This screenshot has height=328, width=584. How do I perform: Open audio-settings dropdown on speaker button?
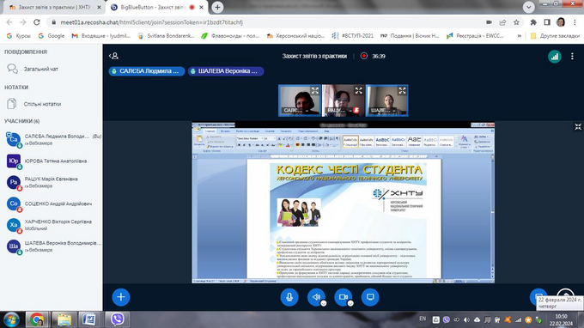click(324, 303)
